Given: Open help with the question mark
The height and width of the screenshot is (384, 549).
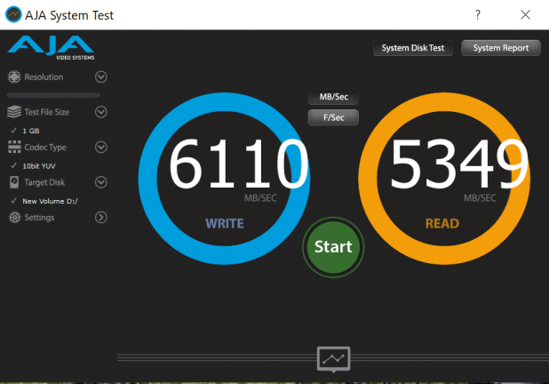Looking at the screenshot, I should point(478,15).
